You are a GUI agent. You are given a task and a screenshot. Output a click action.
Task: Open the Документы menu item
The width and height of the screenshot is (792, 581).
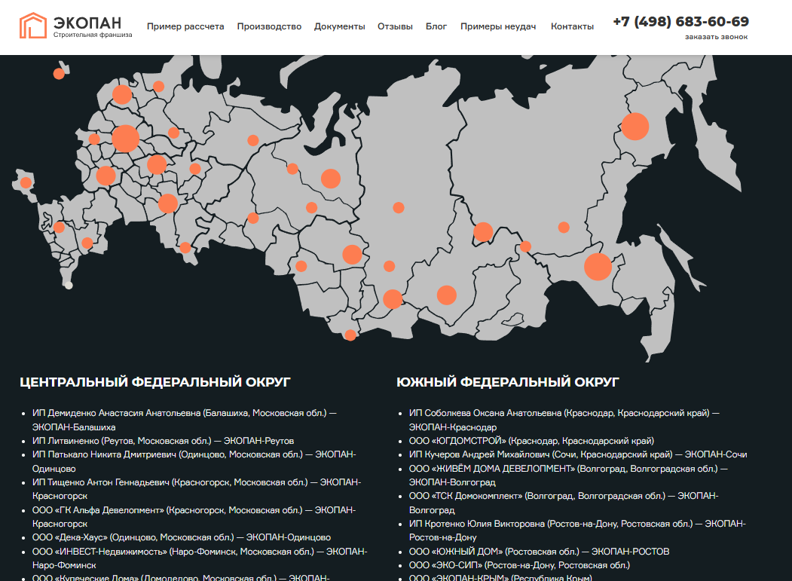pyautogui.click(x=339, y=26)
